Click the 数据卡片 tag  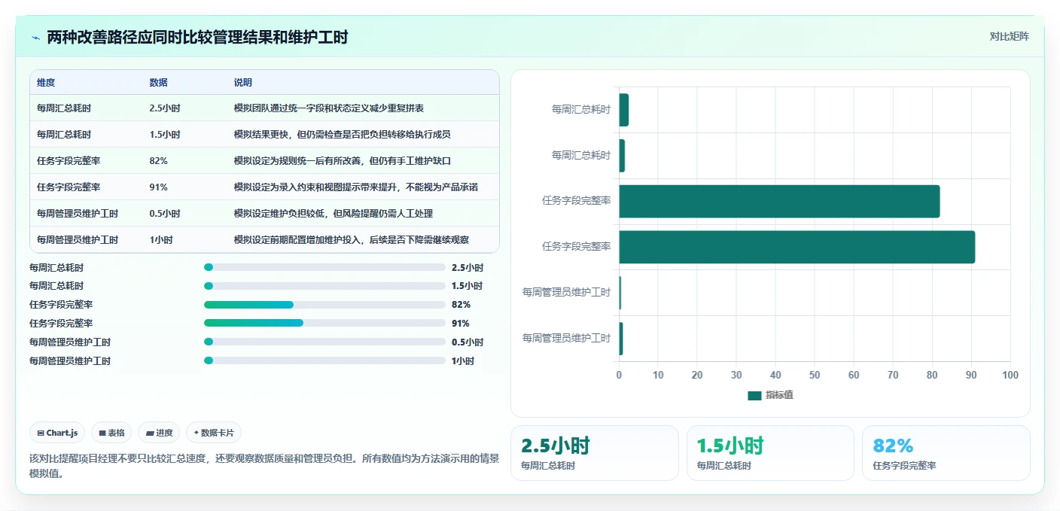pyautogui.click(x=214, y=433)
